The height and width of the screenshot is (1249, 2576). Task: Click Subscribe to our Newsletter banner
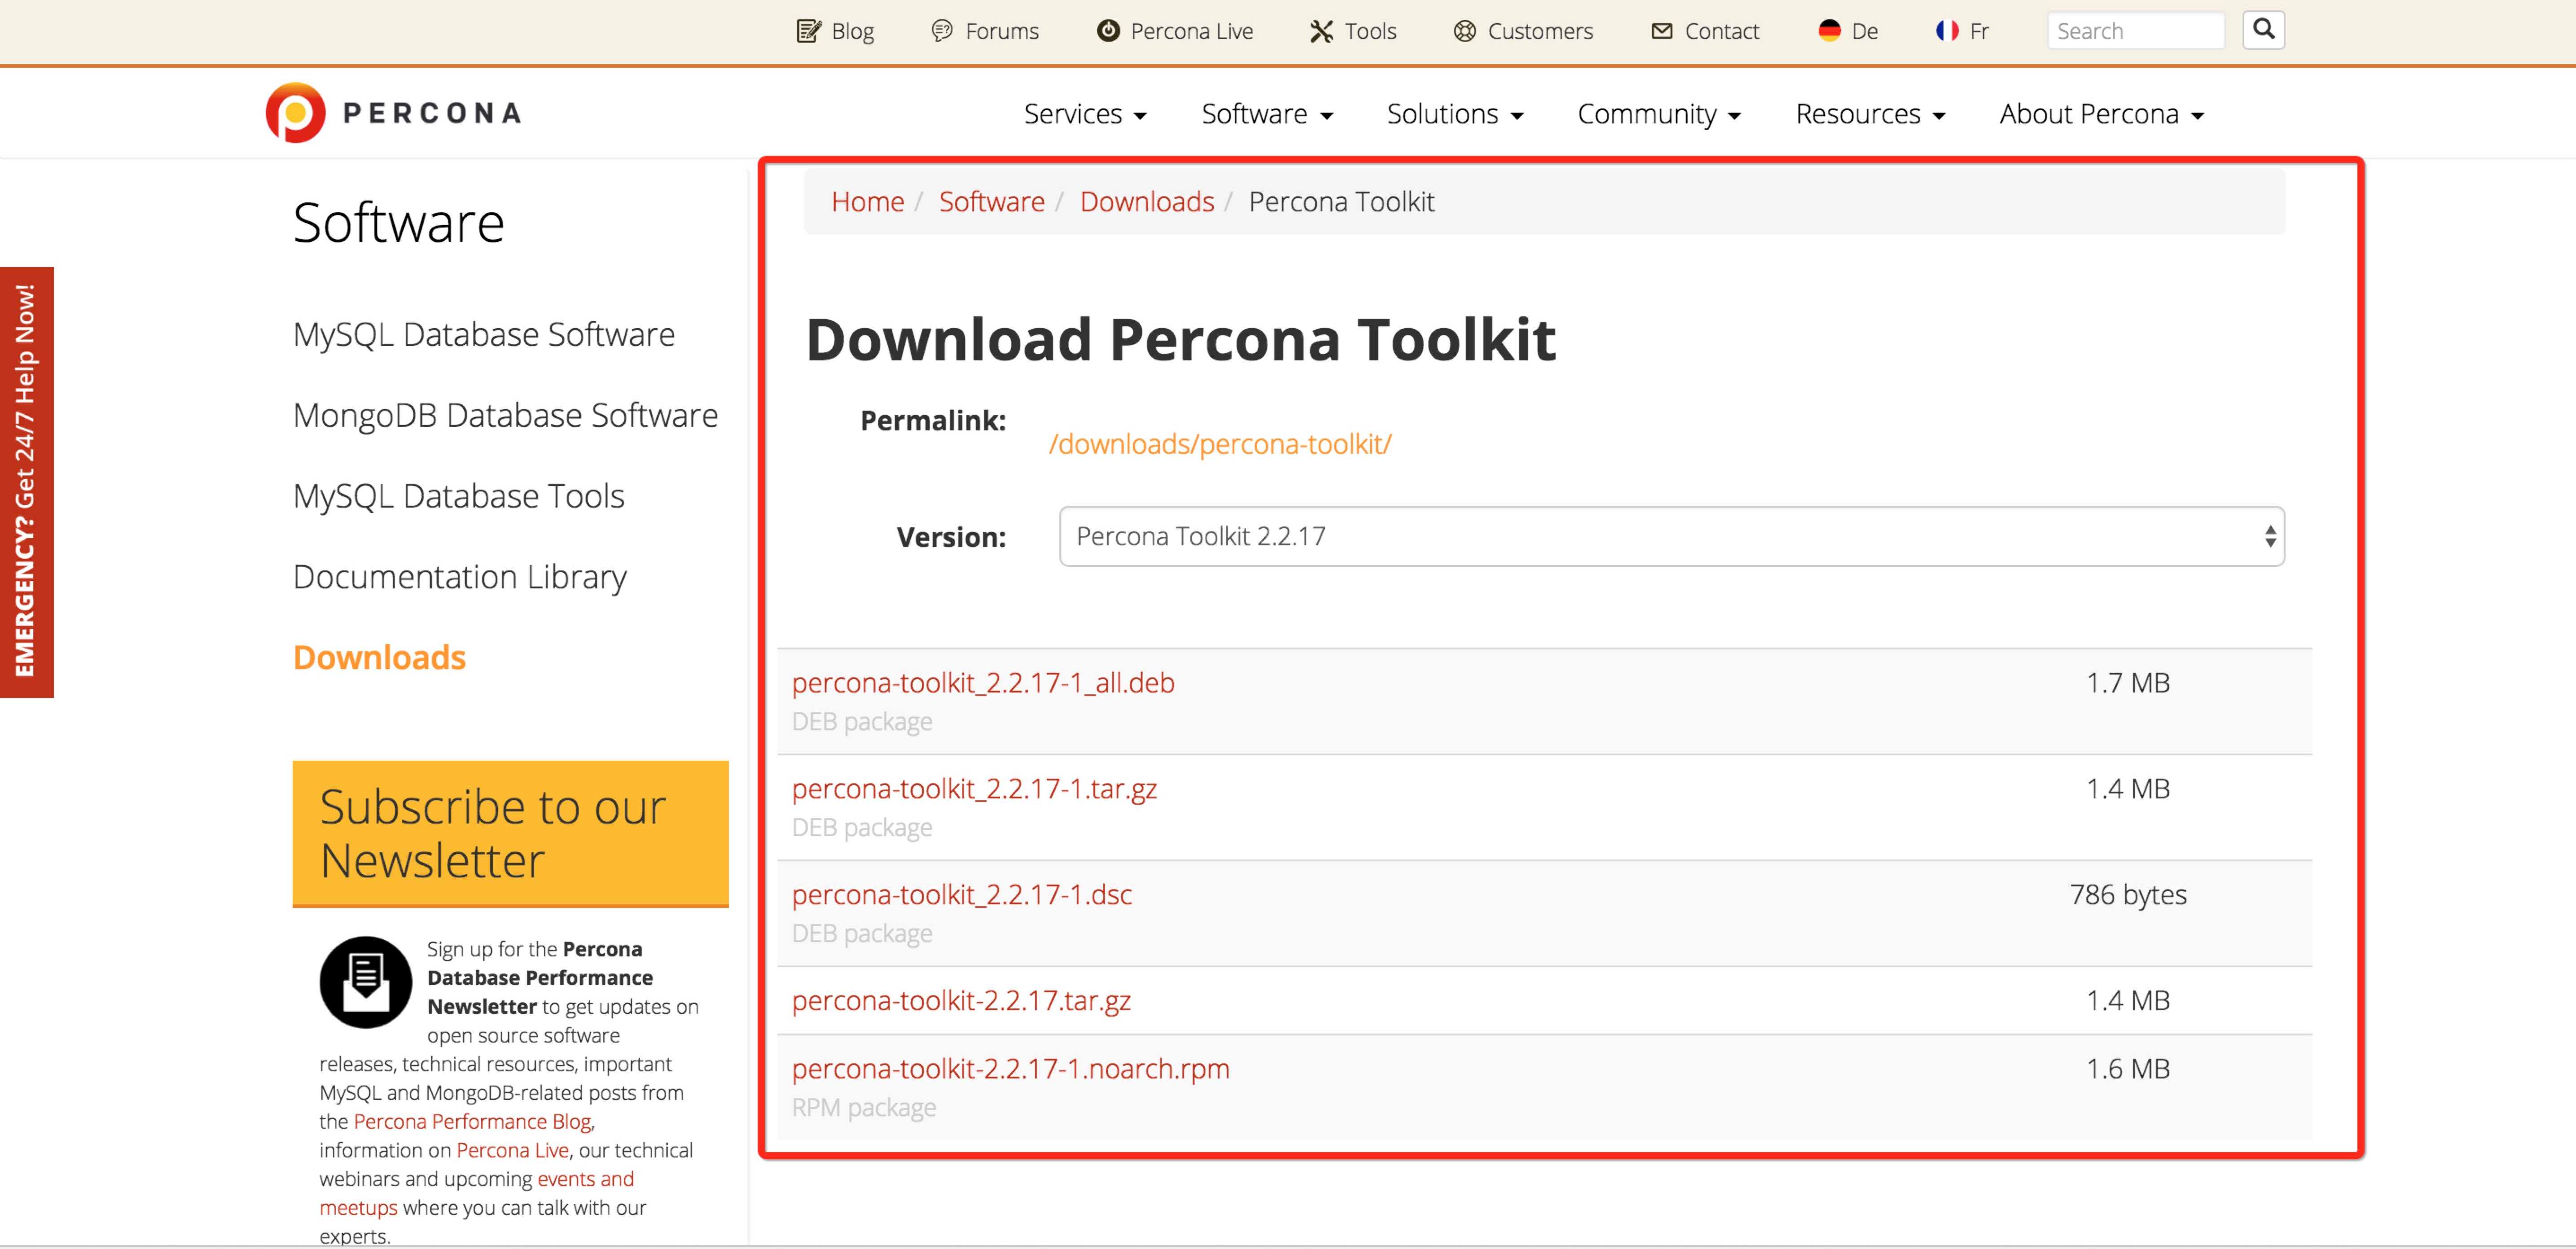coord(510,834)
